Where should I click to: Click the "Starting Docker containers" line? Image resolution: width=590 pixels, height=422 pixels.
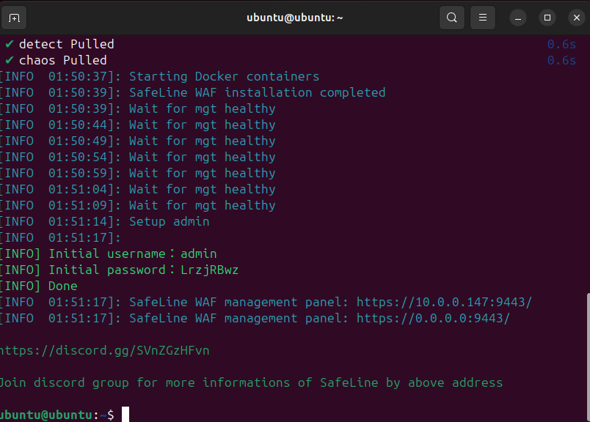tap(159, 77)
